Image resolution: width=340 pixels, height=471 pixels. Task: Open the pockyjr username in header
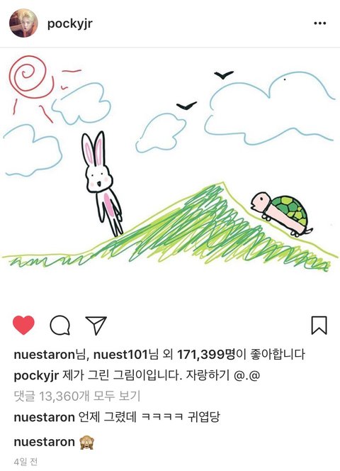(70, 23)
